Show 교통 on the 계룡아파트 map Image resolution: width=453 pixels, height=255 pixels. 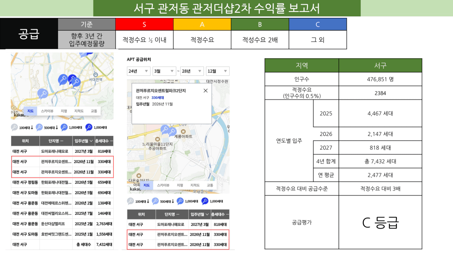210,185
